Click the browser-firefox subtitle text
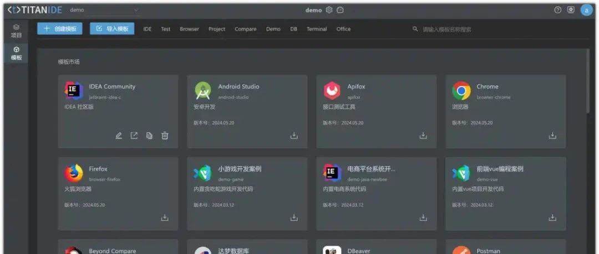The image size is (599, 254). (105, 179)
